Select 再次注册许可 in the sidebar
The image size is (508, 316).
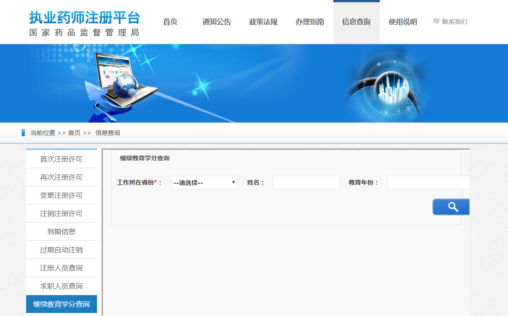pos(62,177)
